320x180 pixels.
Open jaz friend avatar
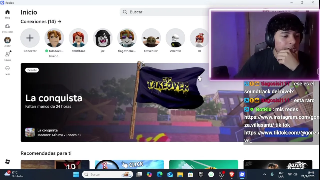click(102, 38)
